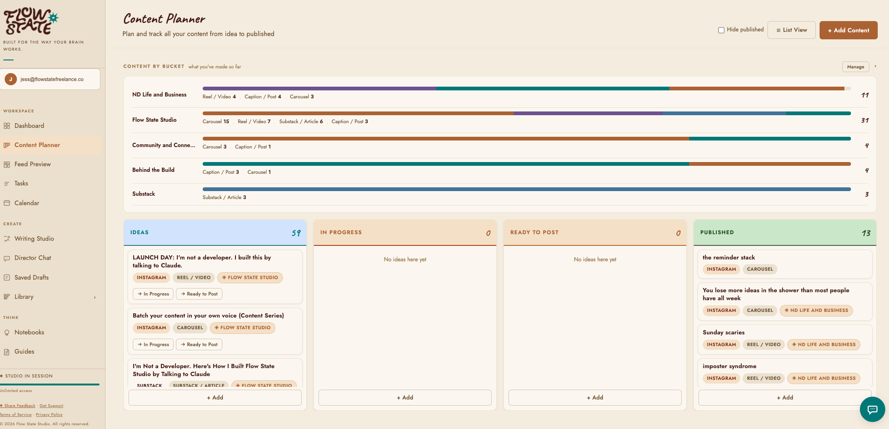Click the IDEAS column header
The height and width of the screenshot is (429, 889).
coord(215,233)
